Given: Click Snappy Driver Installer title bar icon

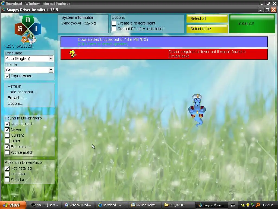Looking at the screenshot, I should 4,10.
